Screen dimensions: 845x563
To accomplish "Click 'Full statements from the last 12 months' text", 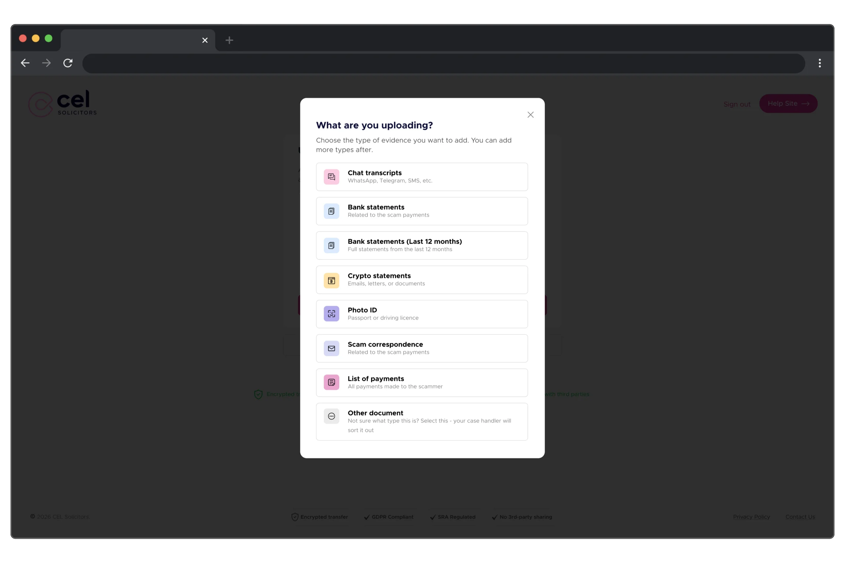I will click(x=399, y=249).
